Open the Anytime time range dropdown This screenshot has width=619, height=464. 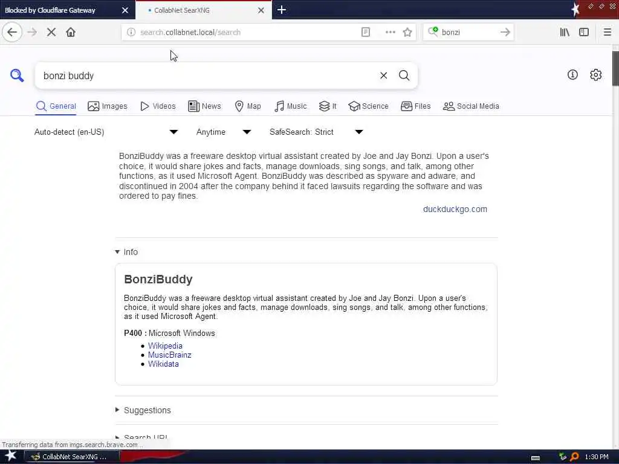tap(224, 132)
